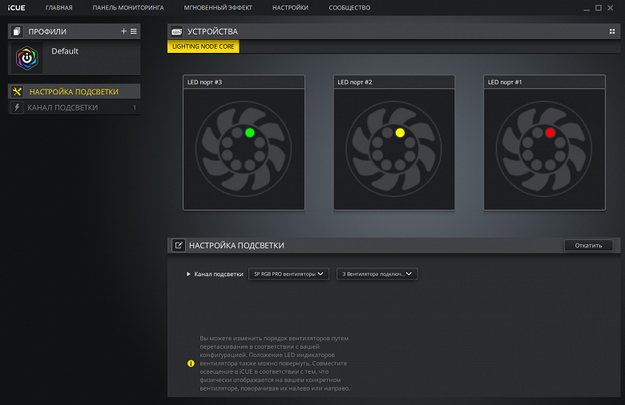The height and width of the screenshot is (405, 625).
Task: Click the green LED on port #3 fan
Action: [x=250, y=133]
